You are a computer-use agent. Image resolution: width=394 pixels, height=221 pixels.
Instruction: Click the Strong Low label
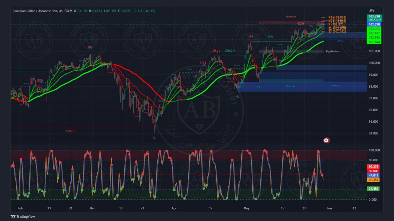pos(335,85)
